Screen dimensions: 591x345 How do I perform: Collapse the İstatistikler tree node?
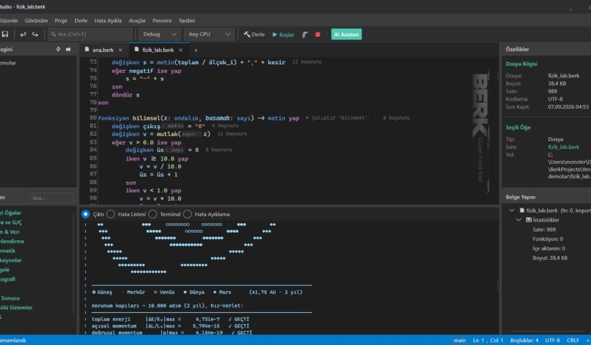click(x=519, y=219)
